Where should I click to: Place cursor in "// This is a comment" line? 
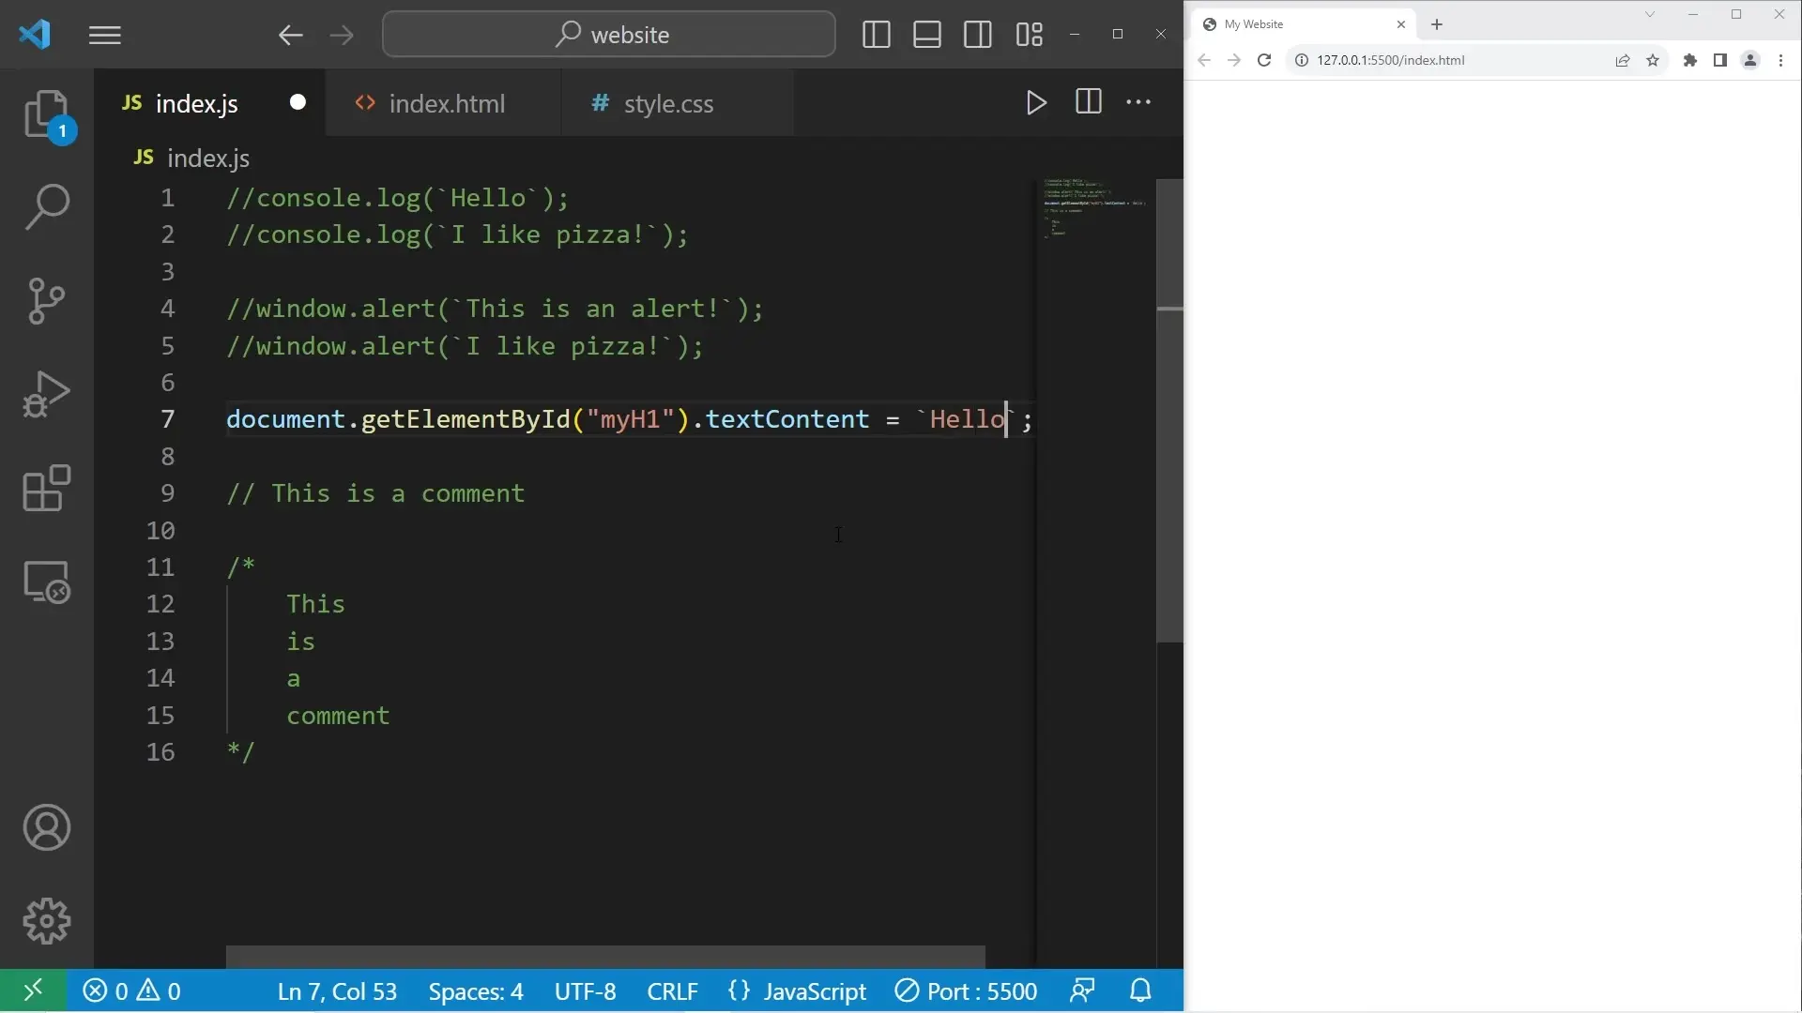click(375, 493)
